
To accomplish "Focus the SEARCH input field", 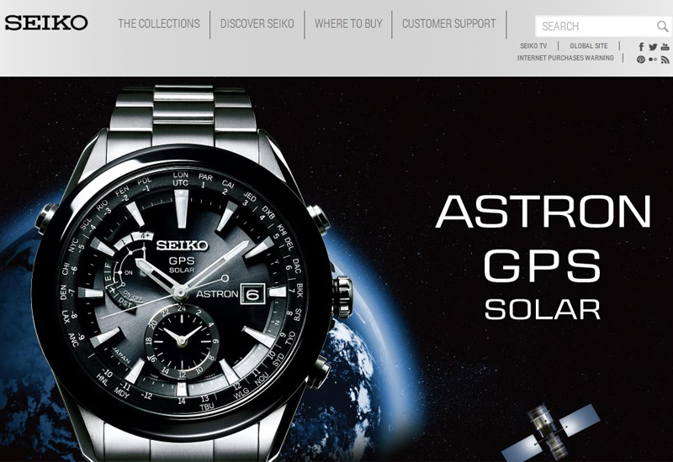I will click(596, 26).
